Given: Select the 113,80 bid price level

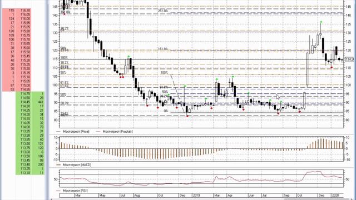Looking at the screenshot, I should [x=30, y=144].
